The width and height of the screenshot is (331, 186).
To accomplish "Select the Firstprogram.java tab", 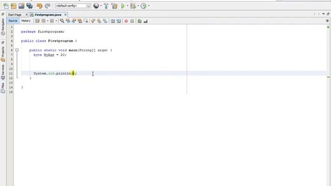I will point(48,15).
